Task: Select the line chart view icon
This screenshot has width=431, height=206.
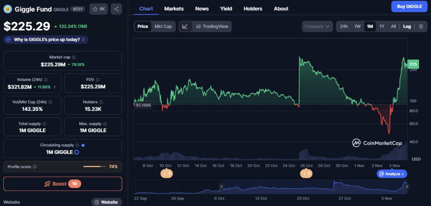Action: tap(185, 26)
